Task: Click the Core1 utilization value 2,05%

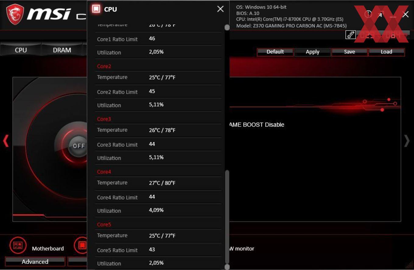Action: pos(156,52)
